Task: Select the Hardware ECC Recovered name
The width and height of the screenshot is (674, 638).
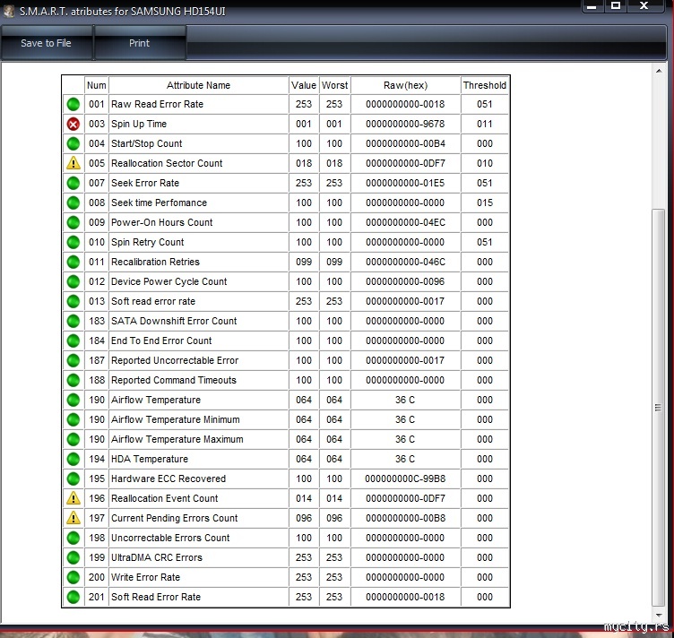Action: (168, 478)
